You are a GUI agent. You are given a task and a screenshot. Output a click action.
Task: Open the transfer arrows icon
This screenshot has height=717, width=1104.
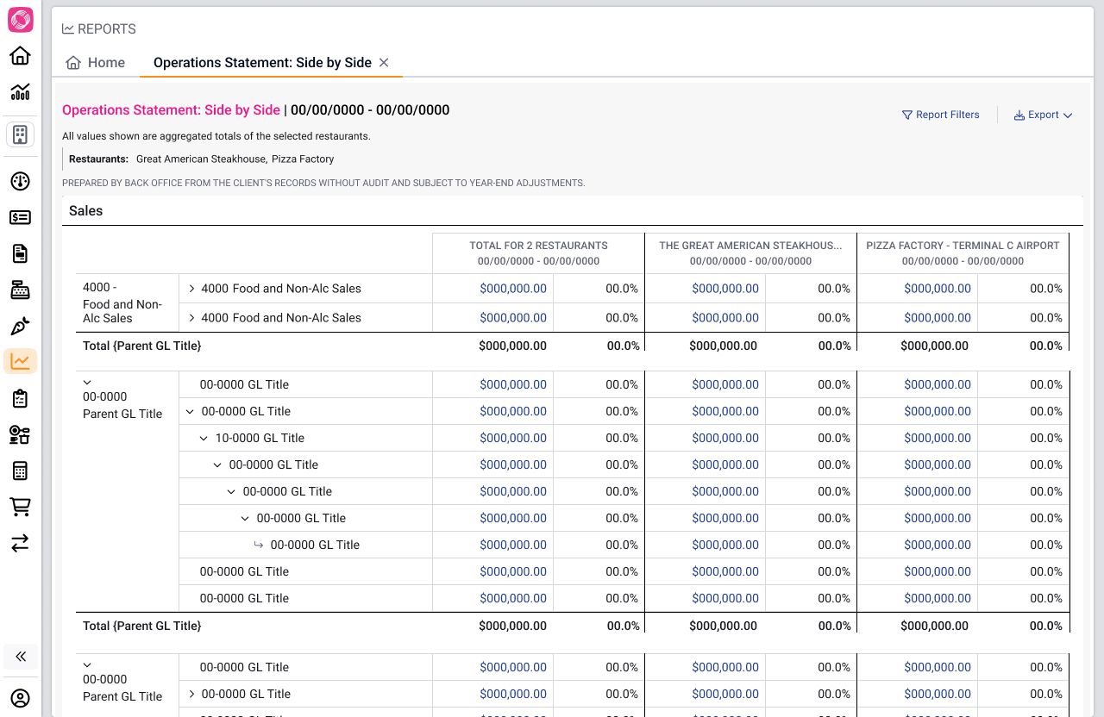[x=20, y=543]
